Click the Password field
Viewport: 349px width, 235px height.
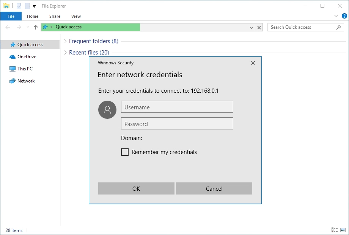(x=177, y=123)
